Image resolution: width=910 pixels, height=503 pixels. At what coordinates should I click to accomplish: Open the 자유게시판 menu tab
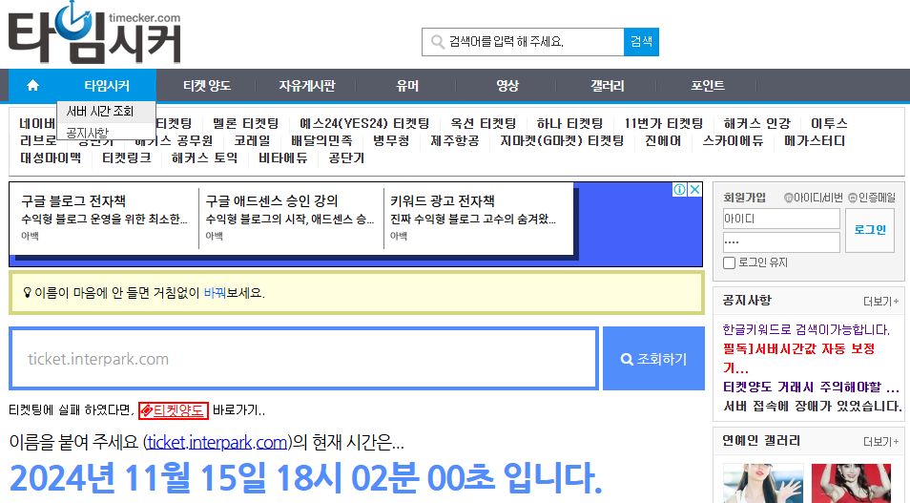point(307,86)
